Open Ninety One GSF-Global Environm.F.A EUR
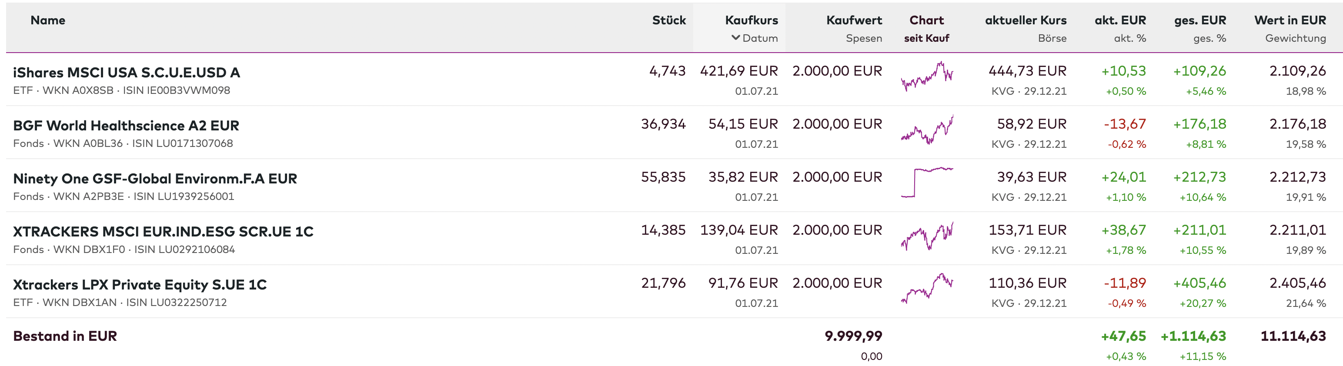 (155, 179)
